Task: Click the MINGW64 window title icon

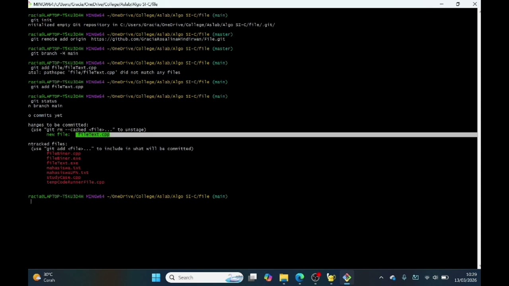Action: [30, 4]
